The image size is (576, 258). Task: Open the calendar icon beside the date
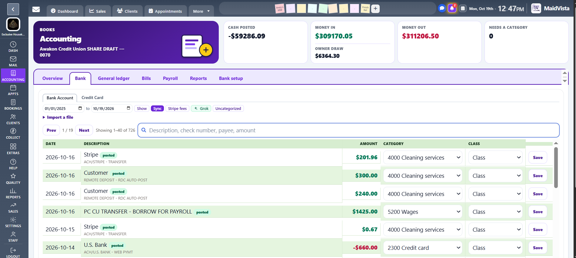click(x=463, y=8)
